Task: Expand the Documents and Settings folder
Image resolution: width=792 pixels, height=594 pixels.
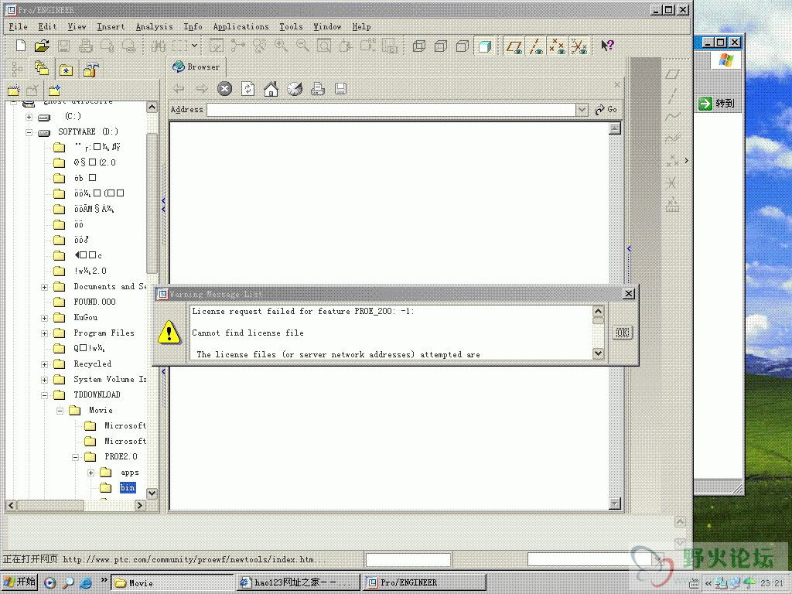Action: [44, 288]
